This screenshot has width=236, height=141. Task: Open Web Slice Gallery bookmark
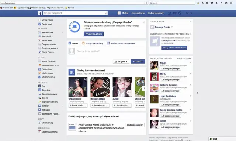(x=36, y=8)
